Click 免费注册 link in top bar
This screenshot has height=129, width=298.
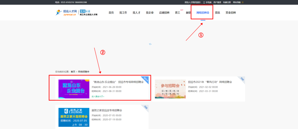(227, 2)
